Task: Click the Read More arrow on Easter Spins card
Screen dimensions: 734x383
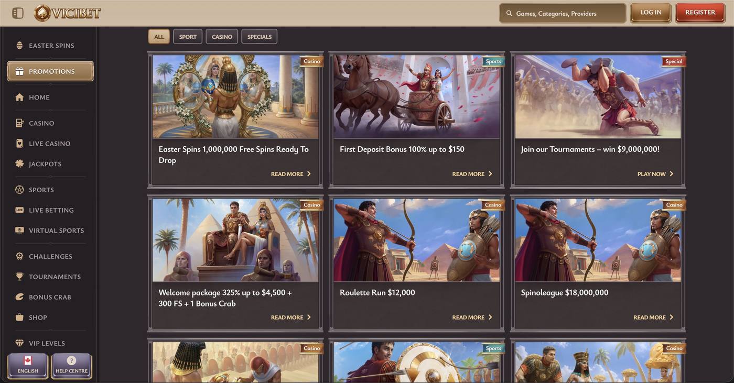Action: (x=309, y=174)
